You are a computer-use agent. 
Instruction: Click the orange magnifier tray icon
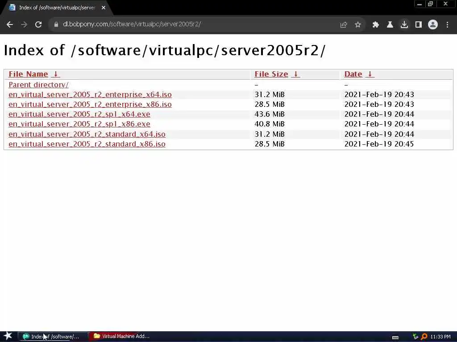424,337
